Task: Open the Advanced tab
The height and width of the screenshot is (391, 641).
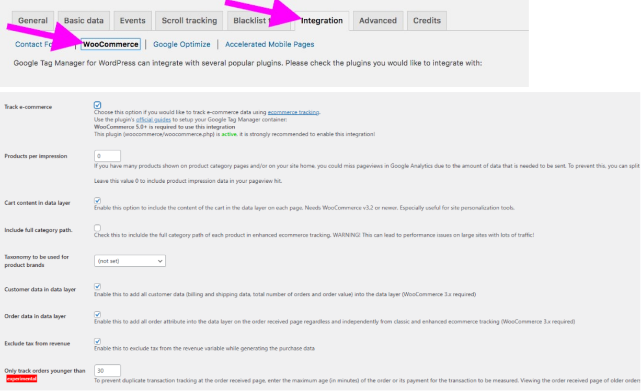Action: tap(378, 21)
